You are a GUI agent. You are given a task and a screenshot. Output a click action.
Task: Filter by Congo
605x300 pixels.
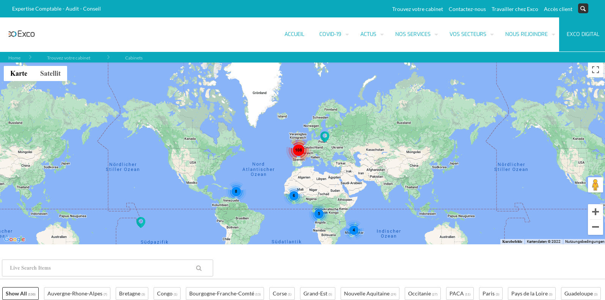167,294
